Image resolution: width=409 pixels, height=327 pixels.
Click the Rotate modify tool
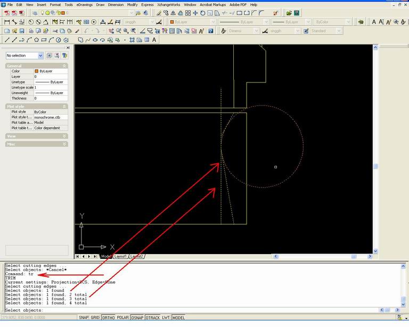tap(202, 13)
